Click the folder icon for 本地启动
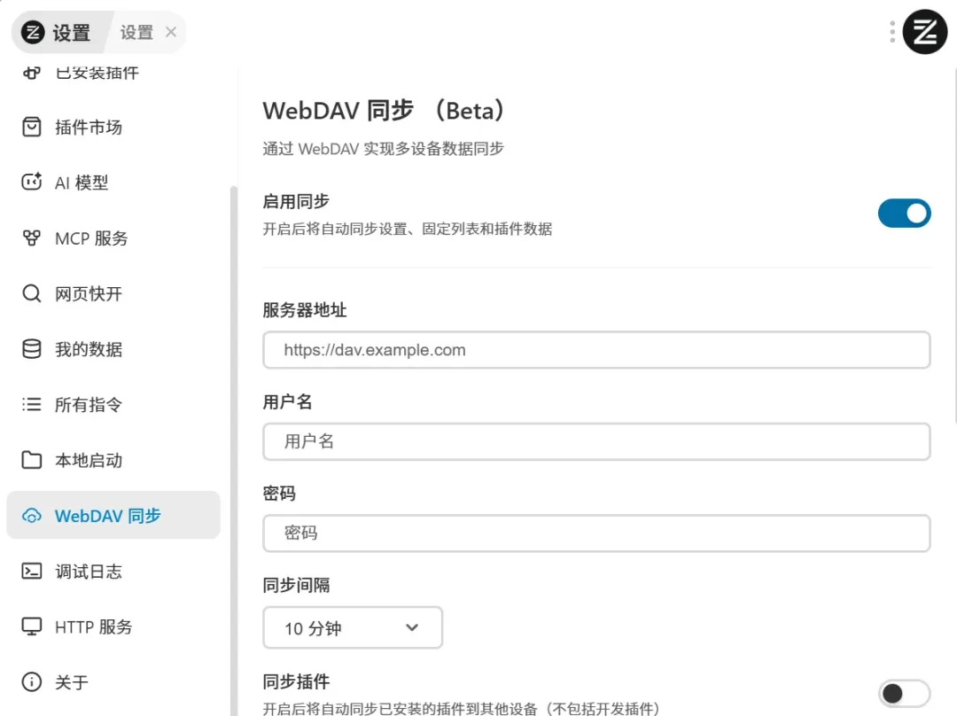The width and height of the screenshot is (957, 716). 32,460
